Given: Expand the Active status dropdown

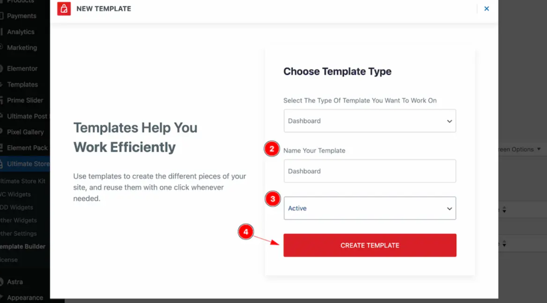Looking at the screenshot, I should 370,208.
